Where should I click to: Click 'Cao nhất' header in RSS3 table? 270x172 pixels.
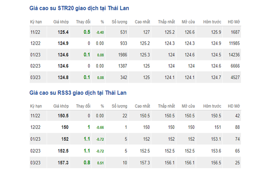pyautogui.click(x=142, y=106)
